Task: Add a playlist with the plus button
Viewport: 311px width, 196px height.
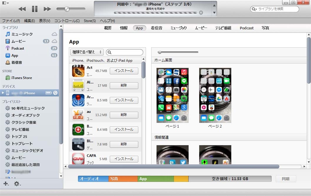Action: 6,184
